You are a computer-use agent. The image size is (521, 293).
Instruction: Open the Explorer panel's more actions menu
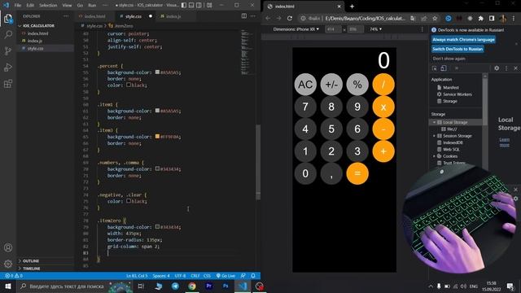66,16
